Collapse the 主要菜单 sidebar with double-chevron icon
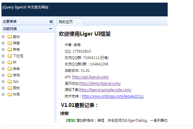Viewport: 193px width, 129px height. pos(51,22)
